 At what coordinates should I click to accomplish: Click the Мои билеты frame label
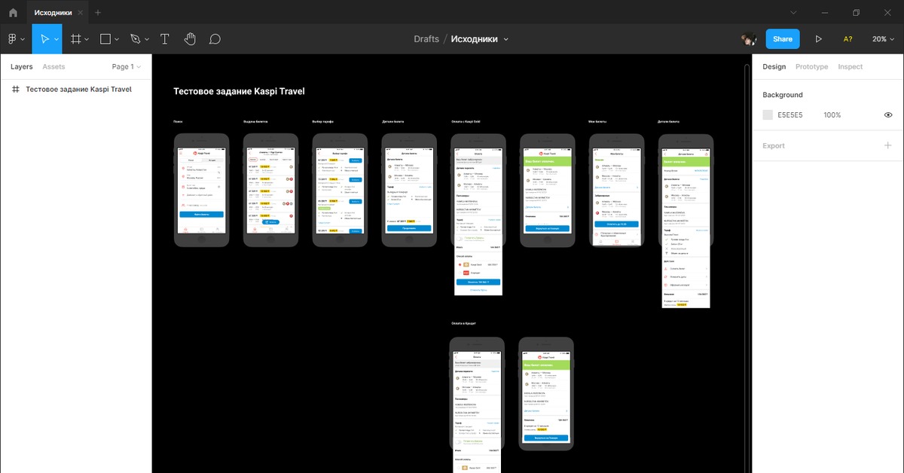pyautogui.click(x=597, y=121)
